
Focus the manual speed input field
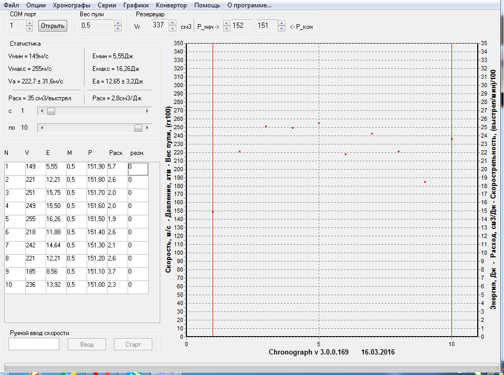click(x=34, y=345)
